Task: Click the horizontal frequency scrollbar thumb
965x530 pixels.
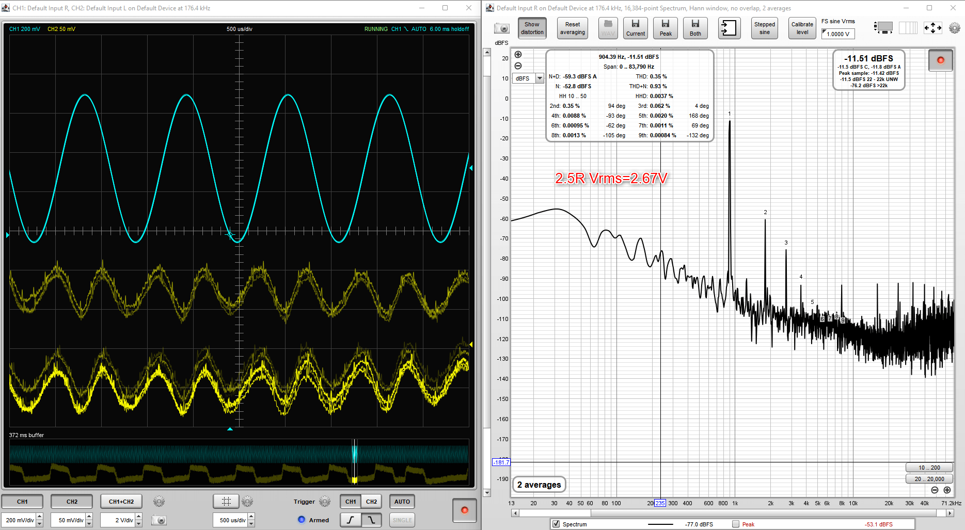Action: click(764, 513)
